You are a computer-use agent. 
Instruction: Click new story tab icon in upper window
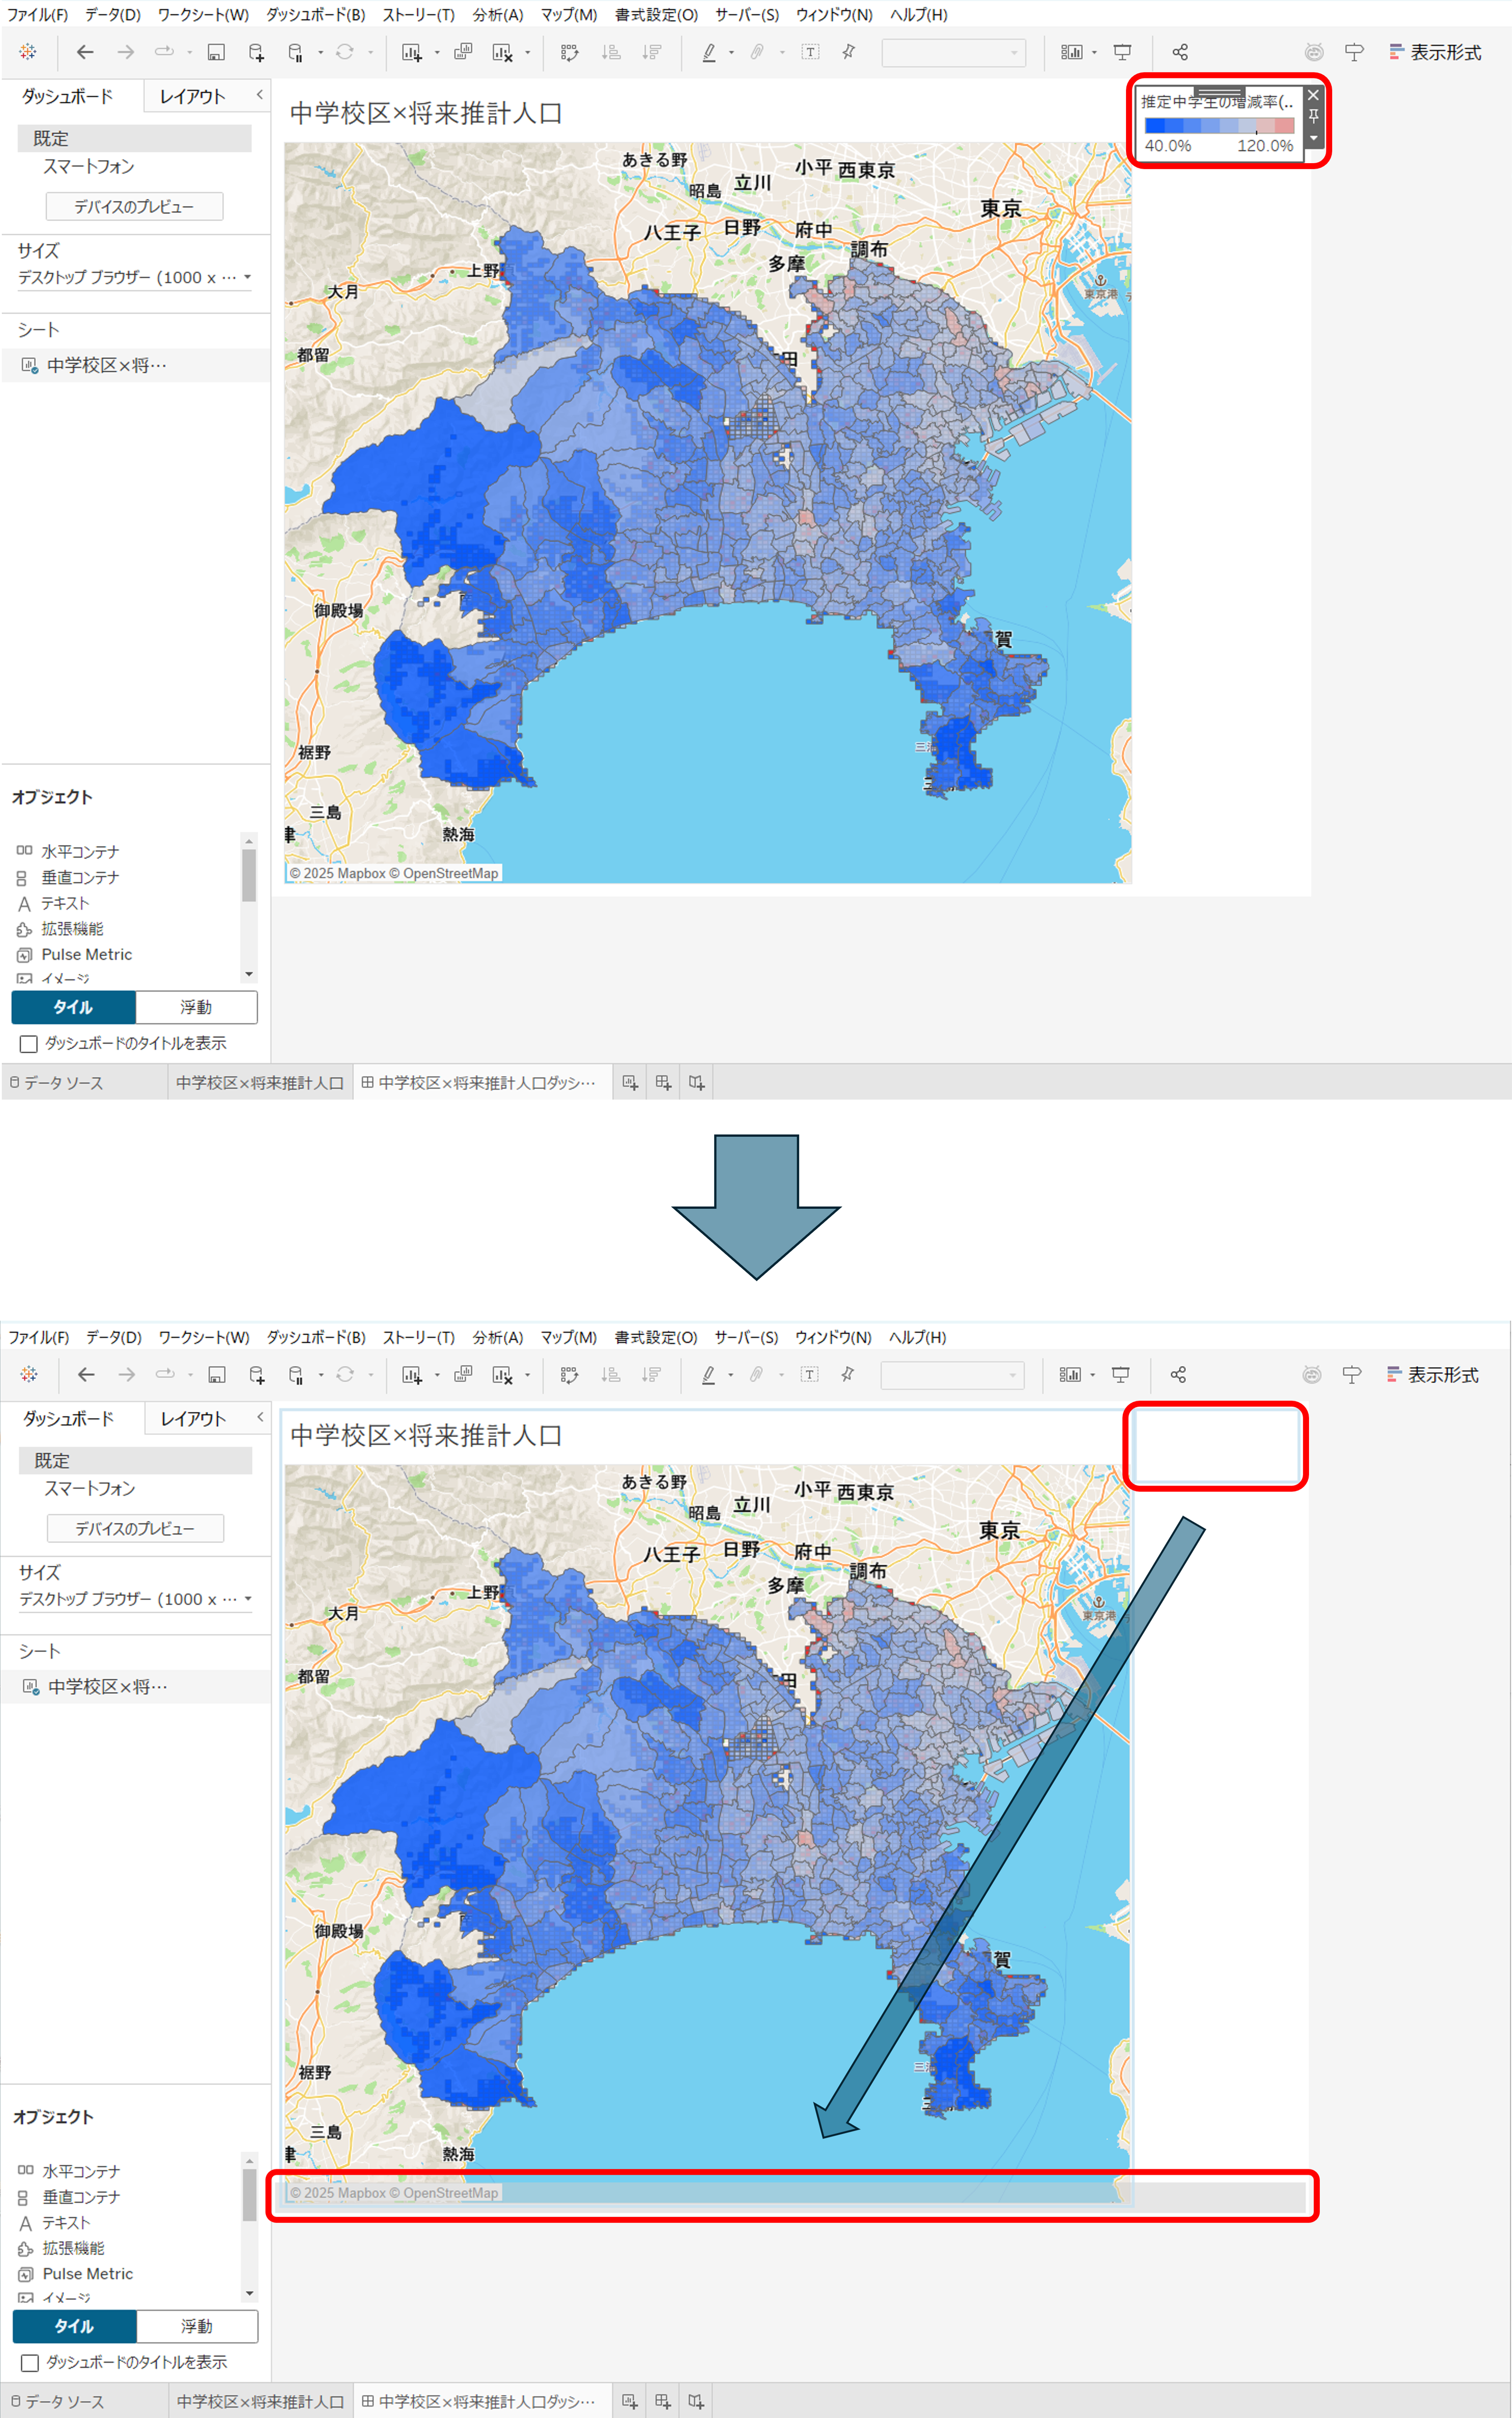pos(697,1082)
